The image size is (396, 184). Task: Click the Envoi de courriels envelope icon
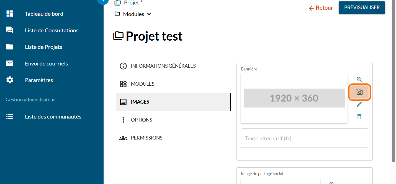coord(10,64)
